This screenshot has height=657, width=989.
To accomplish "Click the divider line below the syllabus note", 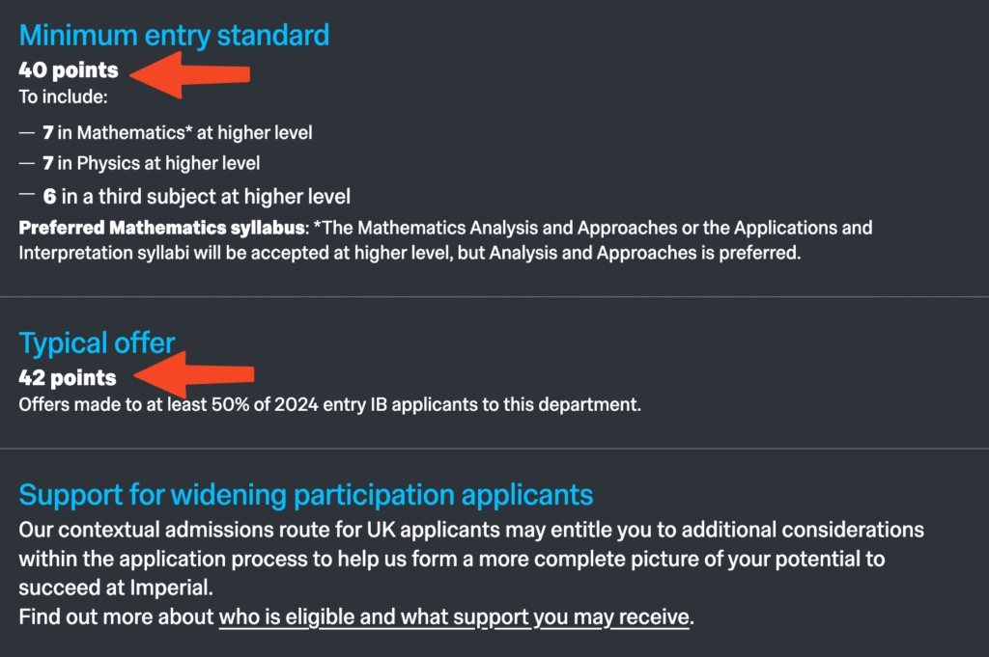I will pyautogui.click(x=494, y=297).
